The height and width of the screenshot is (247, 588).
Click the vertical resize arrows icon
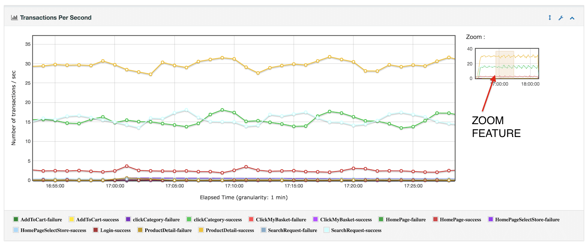pos(549,18)
